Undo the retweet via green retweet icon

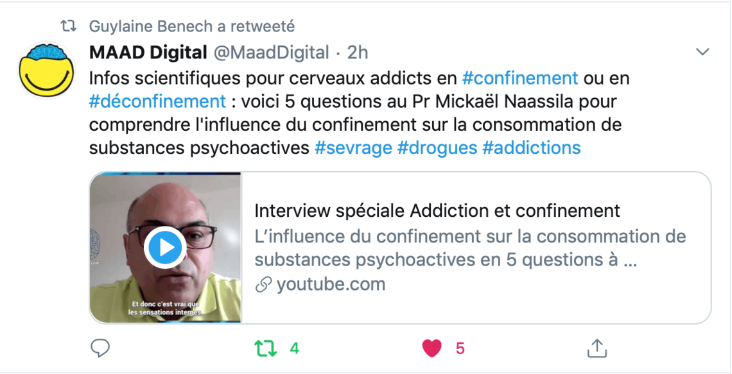(x=265, y=348)
